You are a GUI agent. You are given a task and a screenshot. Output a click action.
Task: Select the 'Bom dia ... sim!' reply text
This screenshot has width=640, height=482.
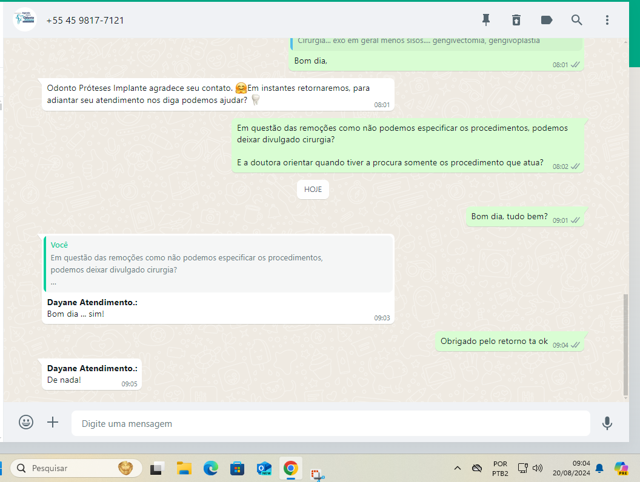click(76, 314)
